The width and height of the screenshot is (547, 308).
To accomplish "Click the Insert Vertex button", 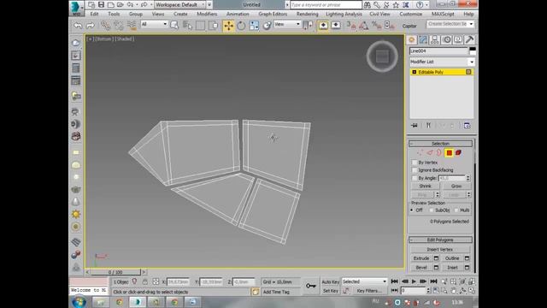I will click(439, 250).
